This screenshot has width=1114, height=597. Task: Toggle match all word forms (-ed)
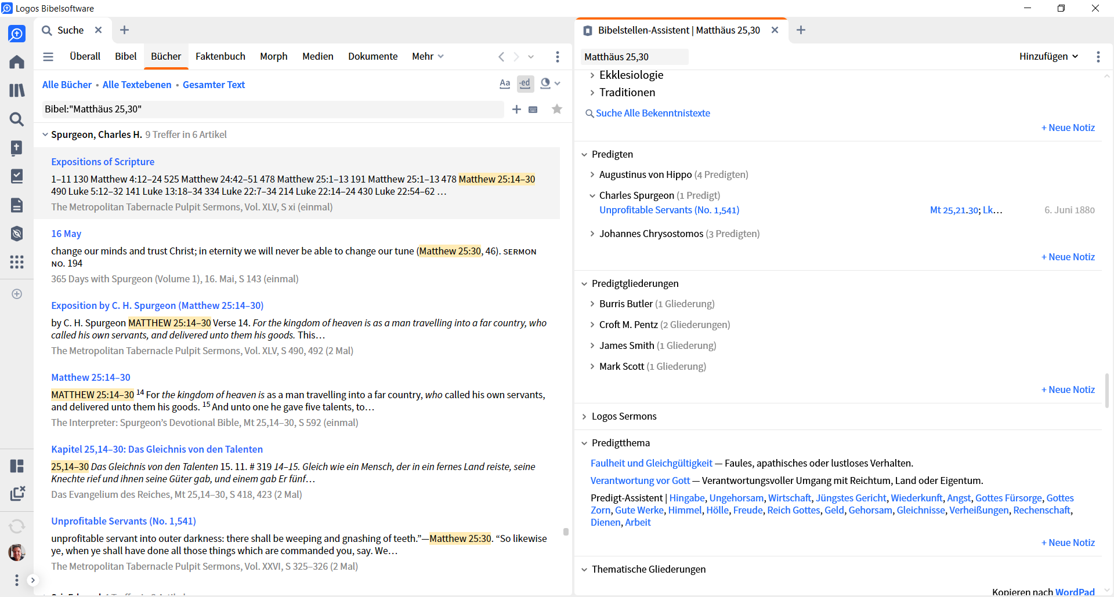[525, 84]
